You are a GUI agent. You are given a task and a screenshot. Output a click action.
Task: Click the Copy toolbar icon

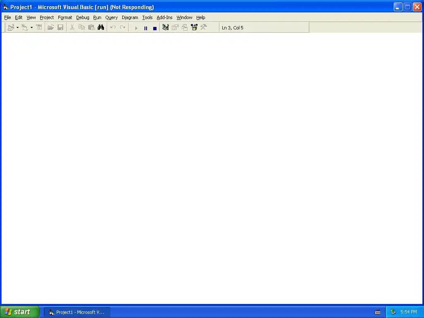click(x=82, y=28)
